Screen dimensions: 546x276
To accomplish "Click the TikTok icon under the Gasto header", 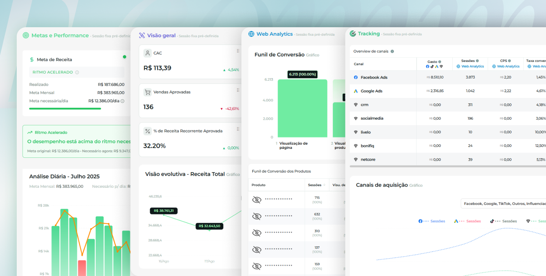I will 432,66.
